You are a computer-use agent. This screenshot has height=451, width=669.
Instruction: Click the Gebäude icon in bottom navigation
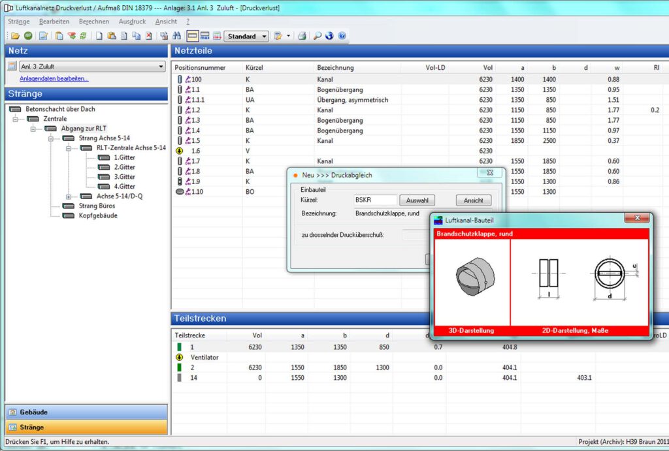[13, 412]
